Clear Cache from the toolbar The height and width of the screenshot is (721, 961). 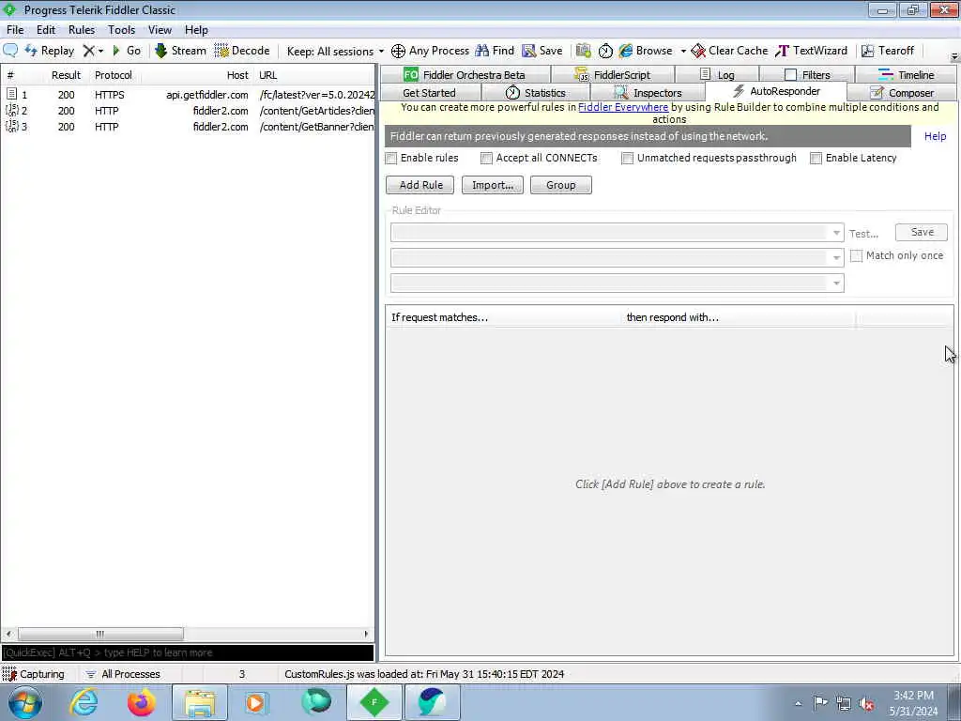[729, 51]
